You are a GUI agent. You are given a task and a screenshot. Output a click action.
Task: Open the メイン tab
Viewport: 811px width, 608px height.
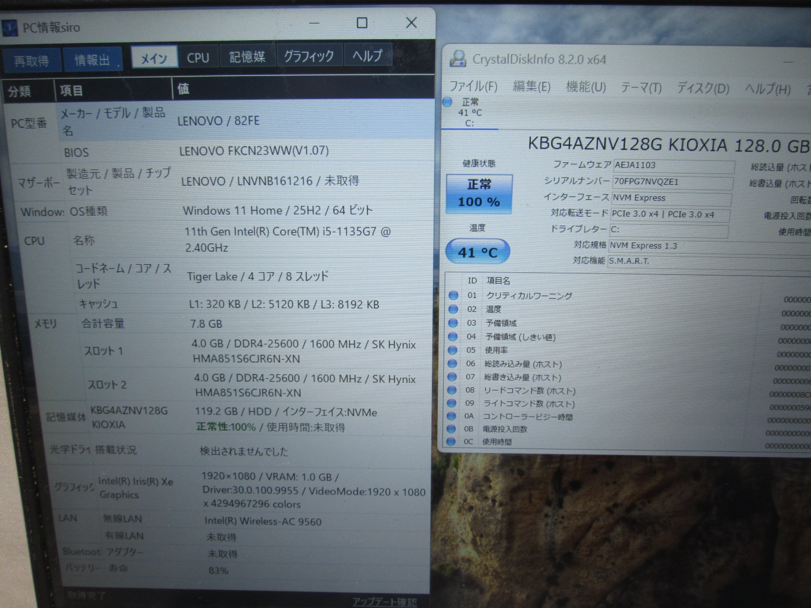click(x=154, y=58)
